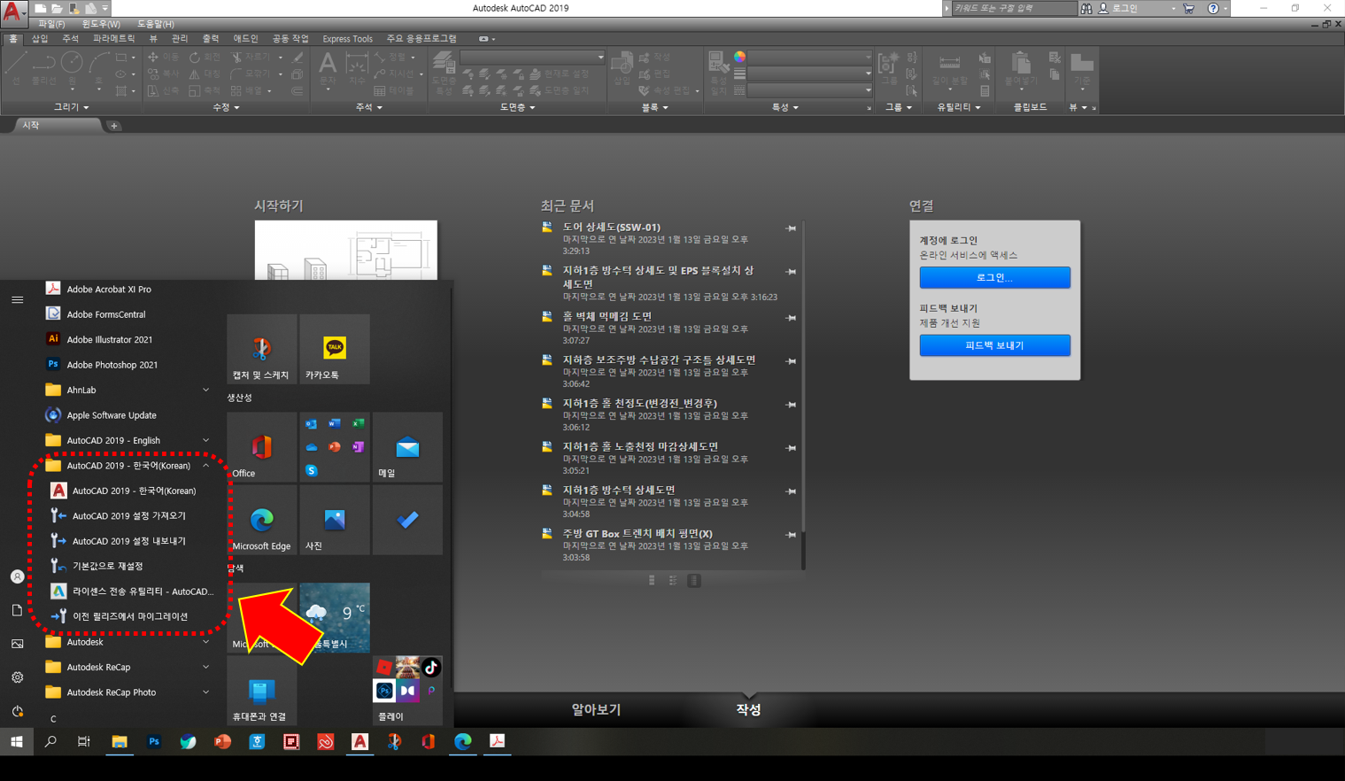Screen dimensions: 1345x781
Task: Switch to 작성 page at bottom
Action: [748, 710]
